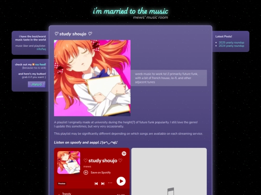Click the study shoujo title in Spotify embed

[103, 160]
